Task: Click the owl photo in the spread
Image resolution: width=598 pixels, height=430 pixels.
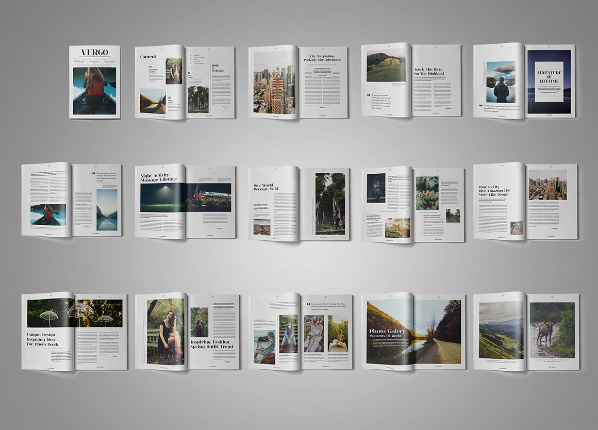Action: (x=376, y=188)
